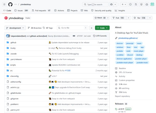Viewport: 156px width, 113px height.
Task: Open the src folder icon
Action: point(8,71)
